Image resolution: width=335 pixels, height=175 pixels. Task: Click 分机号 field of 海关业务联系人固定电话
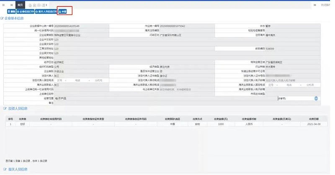pyautogui.click(x=310, y=85)
